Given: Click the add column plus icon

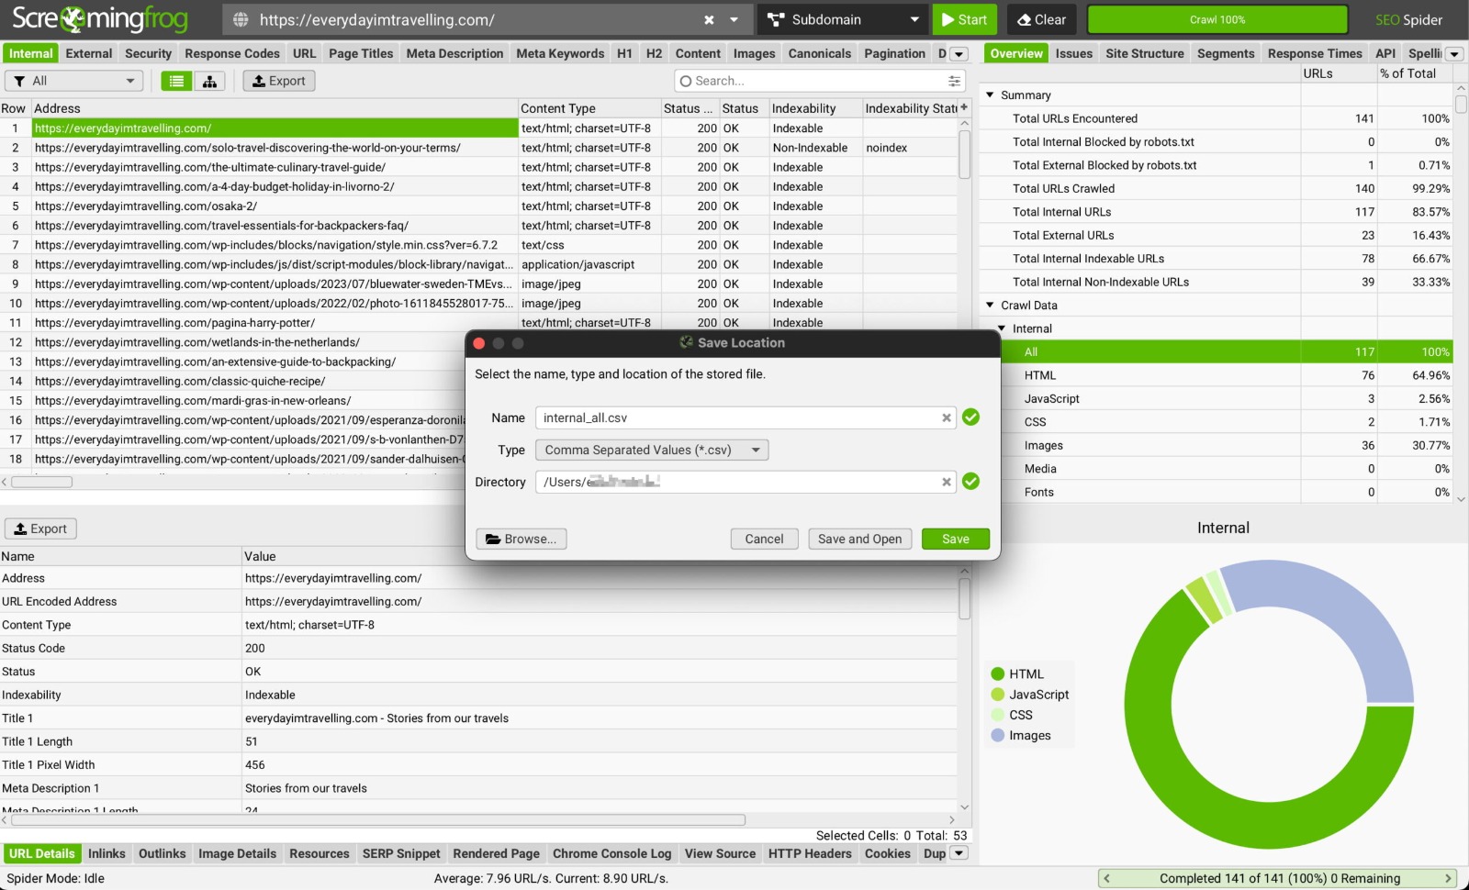Looking at the screenshot, I should (x=963, y=108).
